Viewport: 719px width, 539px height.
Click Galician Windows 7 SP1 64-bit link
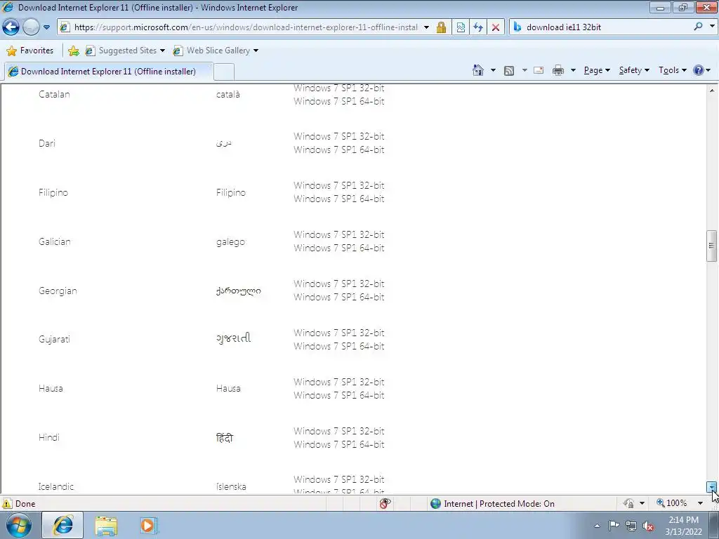coord(339,248)
